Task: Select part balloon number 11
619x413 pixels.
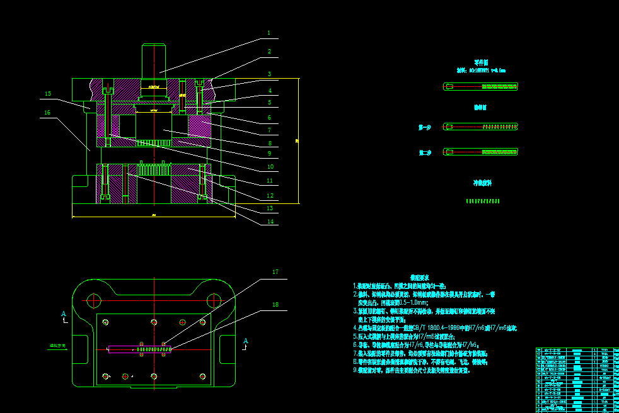Action: (x=270, y=181)
